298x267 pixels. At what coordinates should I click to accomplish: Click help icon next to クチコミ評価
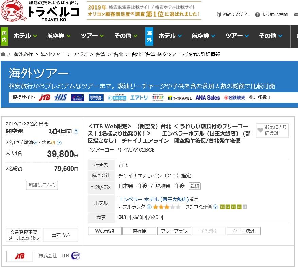[215, 207]
